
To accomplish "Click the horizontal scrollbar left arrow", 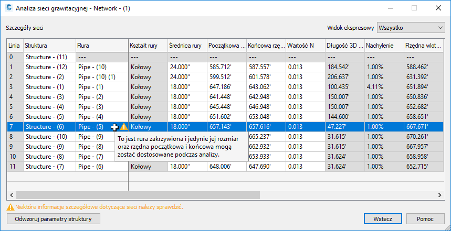I will 12,195.
